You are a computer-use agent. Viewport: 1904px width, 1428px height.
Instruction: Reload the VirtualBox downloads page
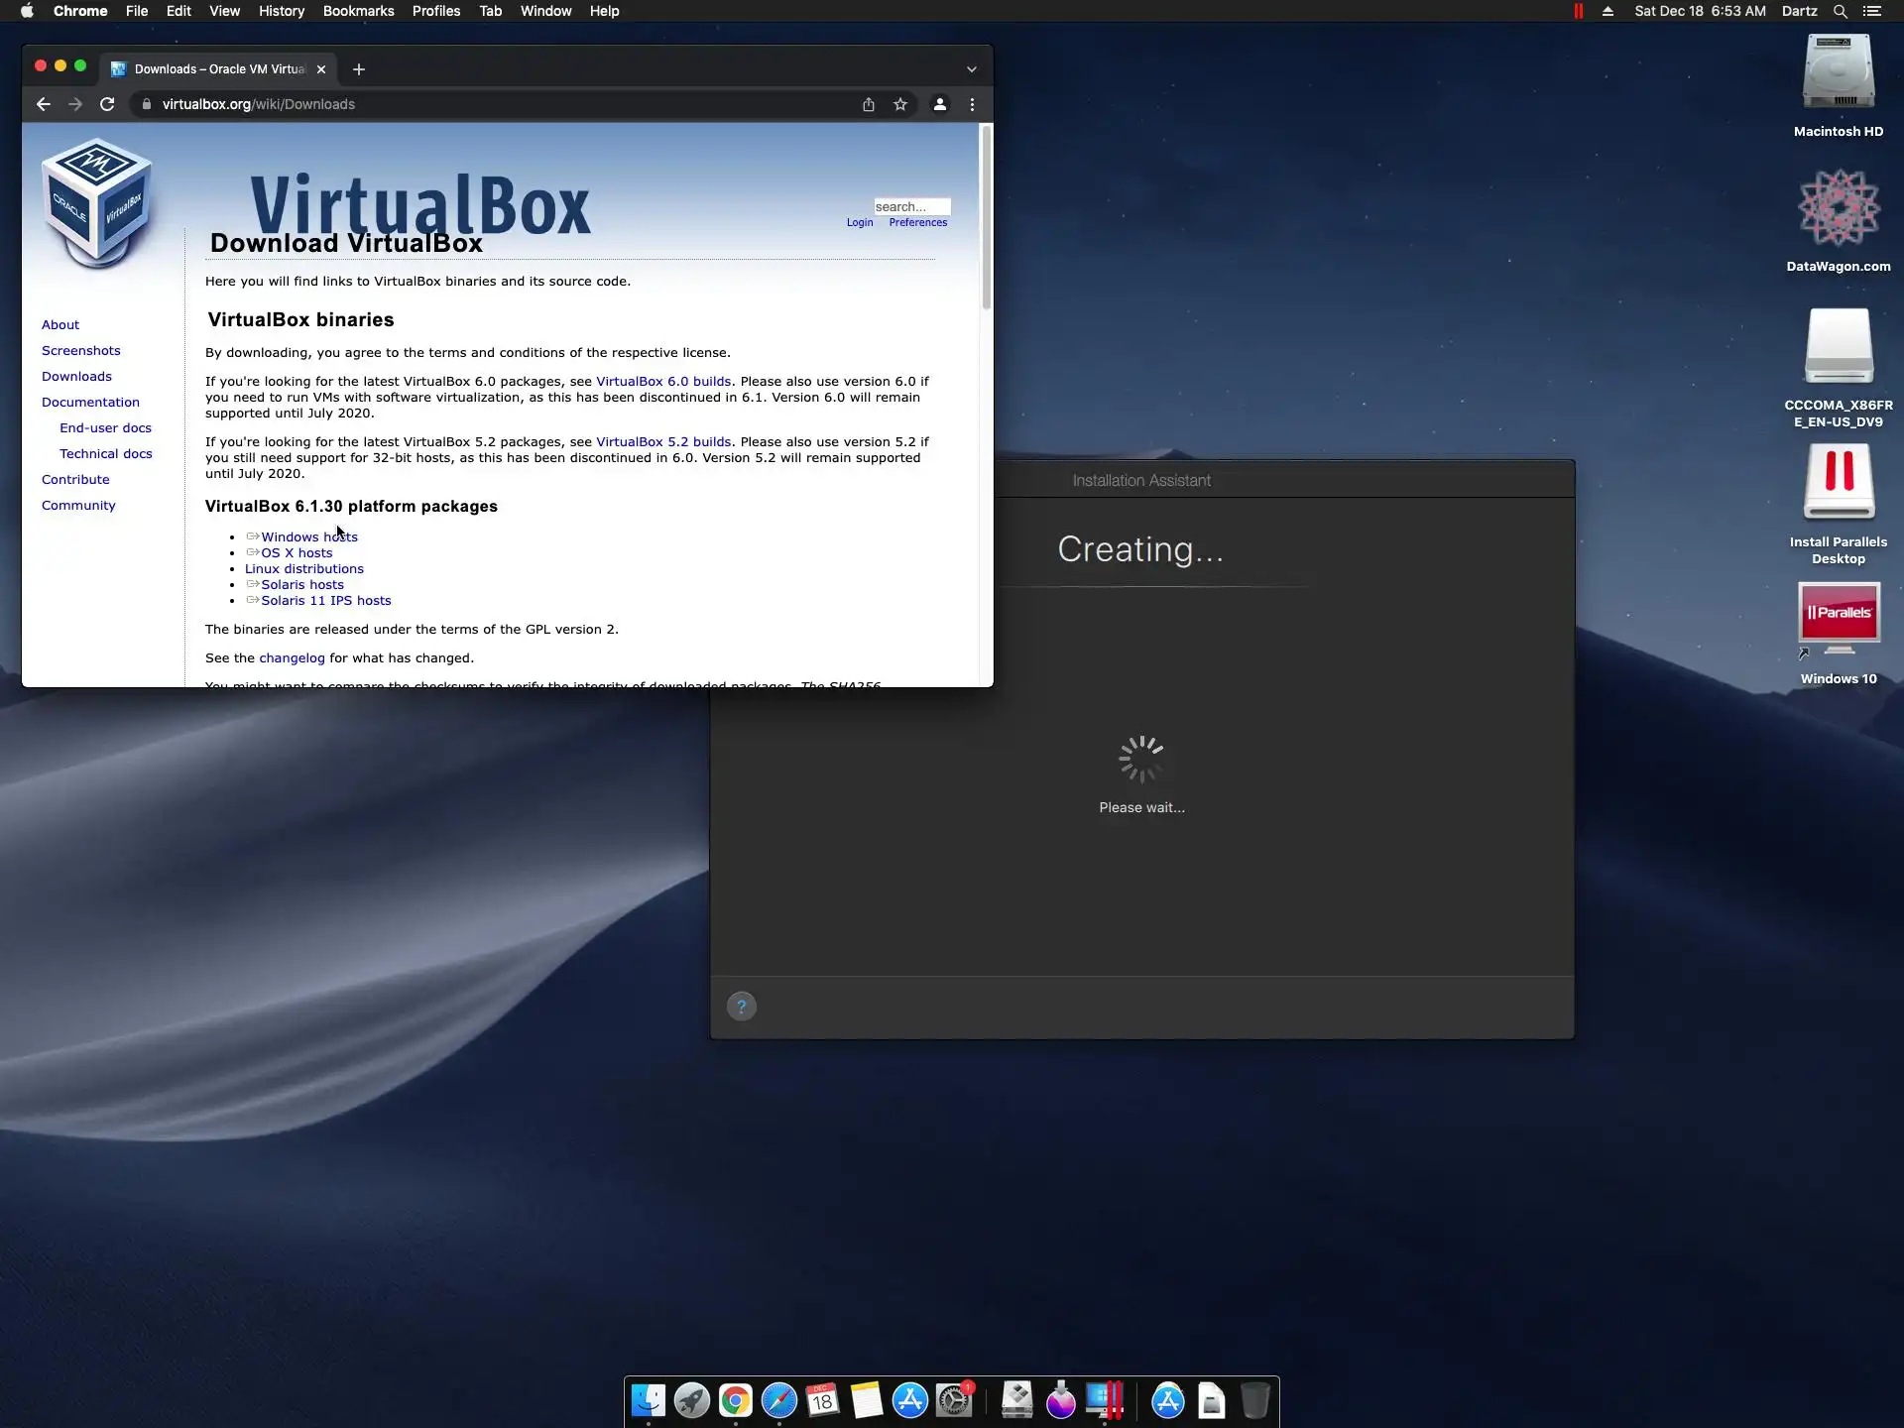[107, 104]
